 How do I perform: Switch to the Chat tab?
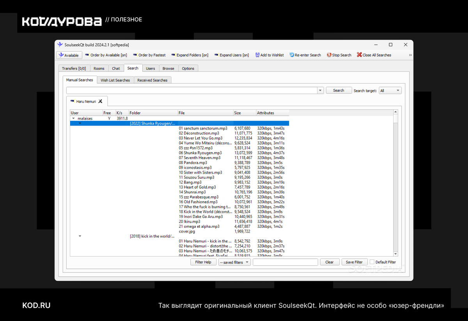116,68
